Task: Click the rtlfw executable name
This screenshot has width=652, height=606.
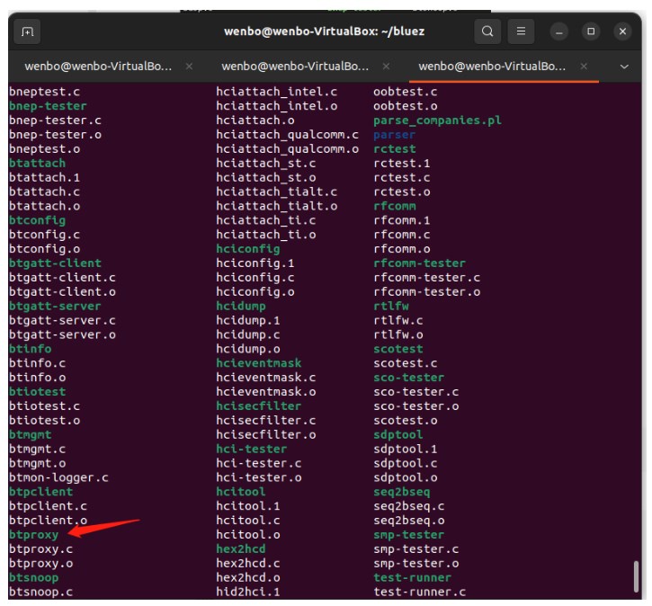Action: click(x=391, y=306)
